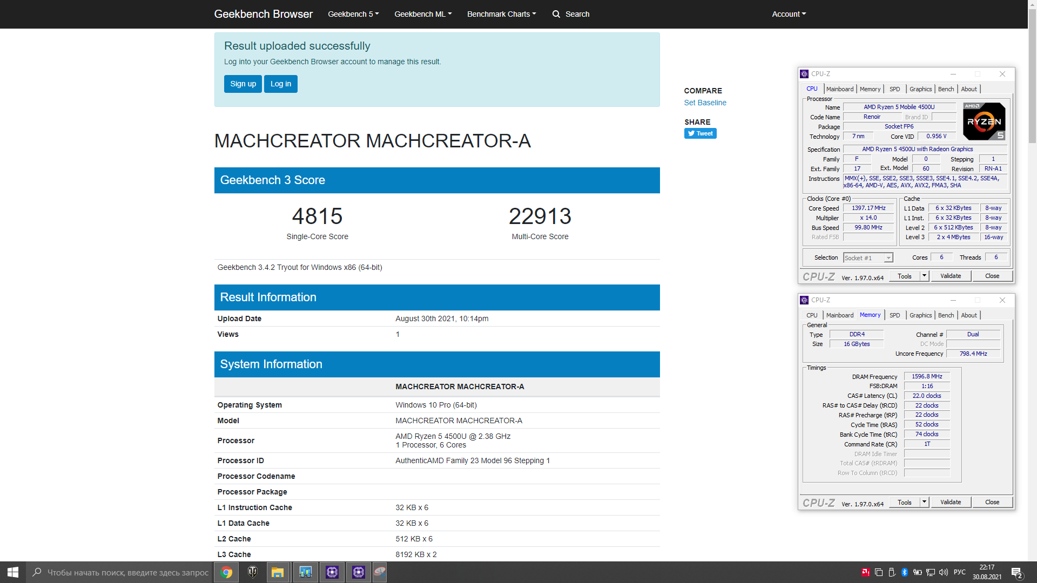Viewport: 1037px width, 583px height.
Task: Click the magnifier Search icon in navbar
Action: coord(556,14)
